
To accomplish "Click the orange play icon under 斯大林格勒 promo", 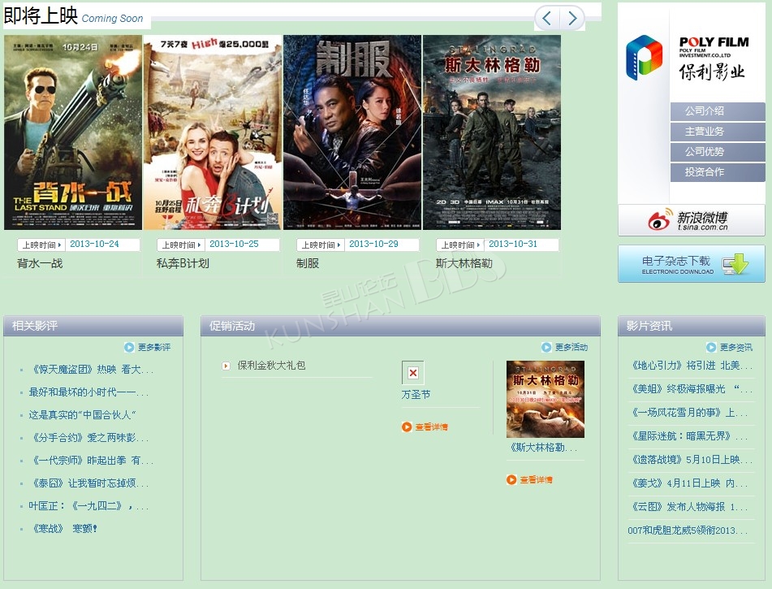I will [x=511, y=479].
